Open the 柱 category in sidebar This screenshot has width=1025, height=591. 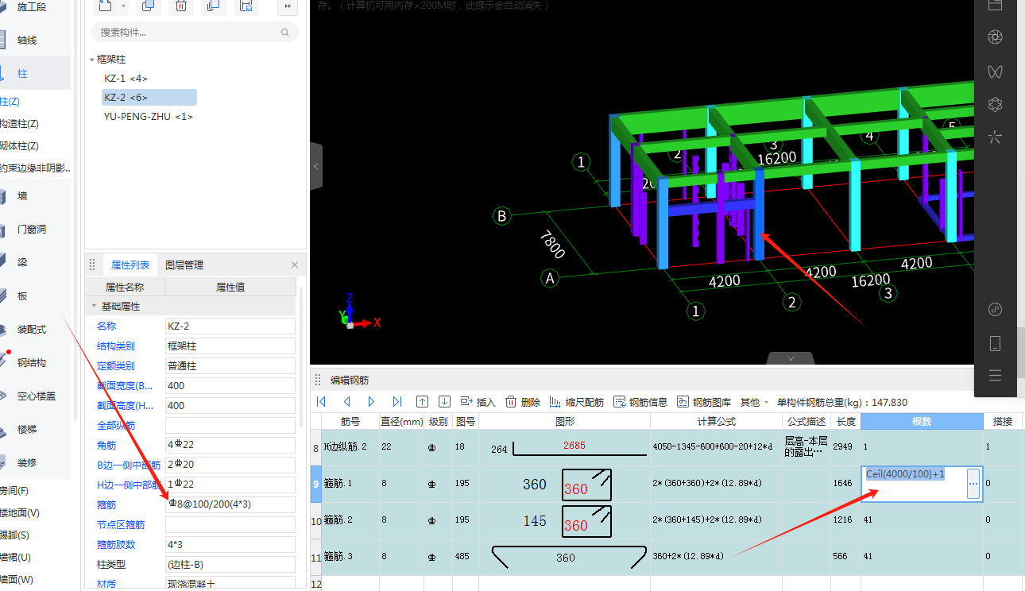(x=22, y=74)
